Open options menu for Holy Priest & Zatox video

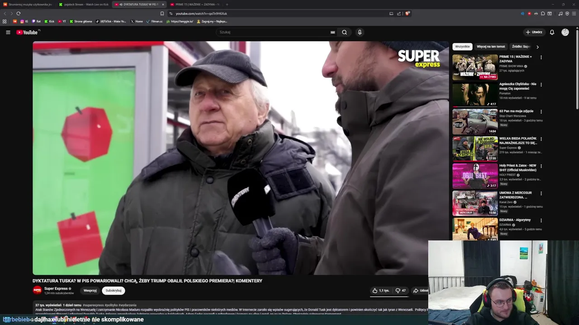tap(541, 166)
